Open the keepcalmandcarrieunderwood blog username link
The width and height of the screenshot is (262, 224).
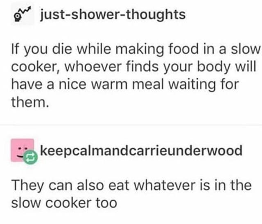pyautogui.click(x=141, y=150)
